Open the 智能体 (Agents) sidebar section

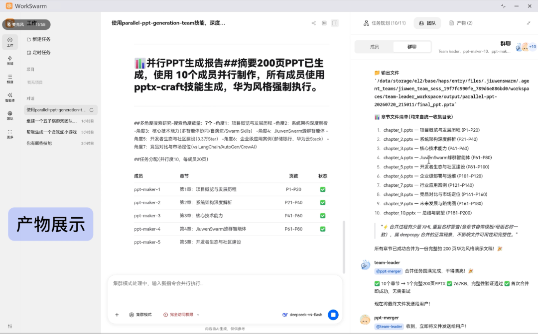(10, 97)
